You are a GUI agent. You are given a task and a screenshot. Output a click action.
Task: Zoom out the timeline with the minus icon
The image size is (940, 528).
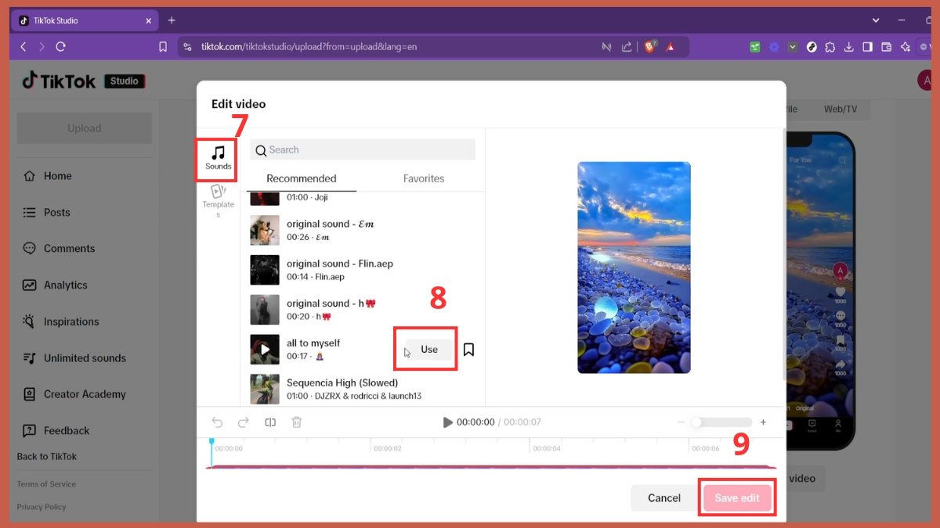[682, 422]
